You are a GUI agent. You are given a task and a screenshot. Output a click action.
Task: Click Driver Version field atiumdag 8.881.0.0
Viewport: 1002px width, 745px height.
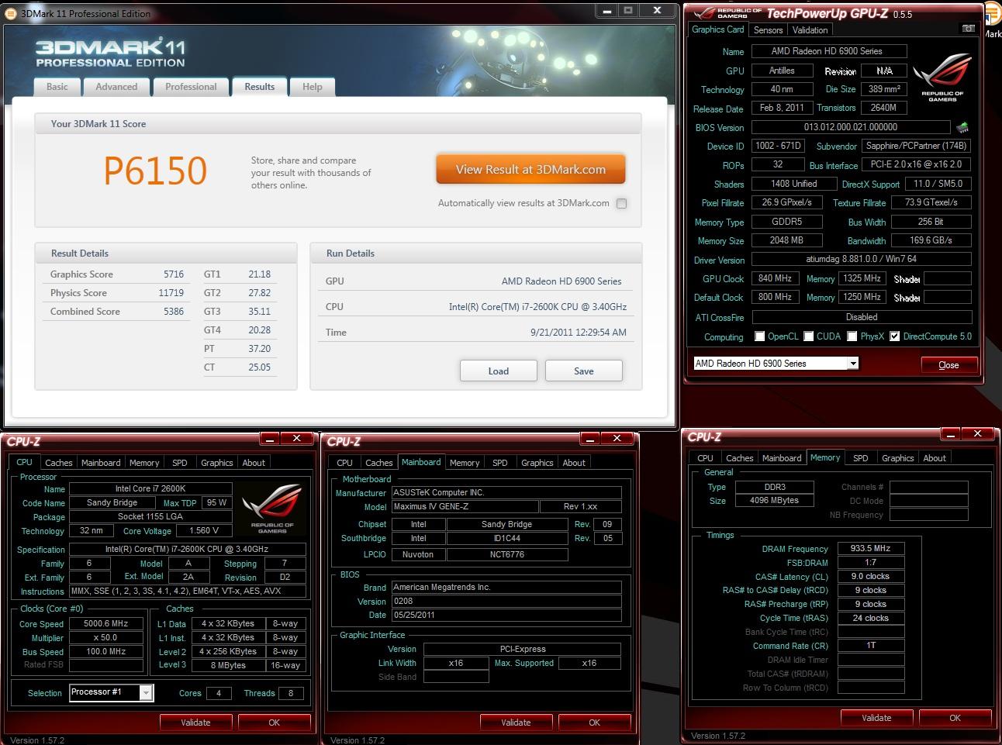point(861,260)
